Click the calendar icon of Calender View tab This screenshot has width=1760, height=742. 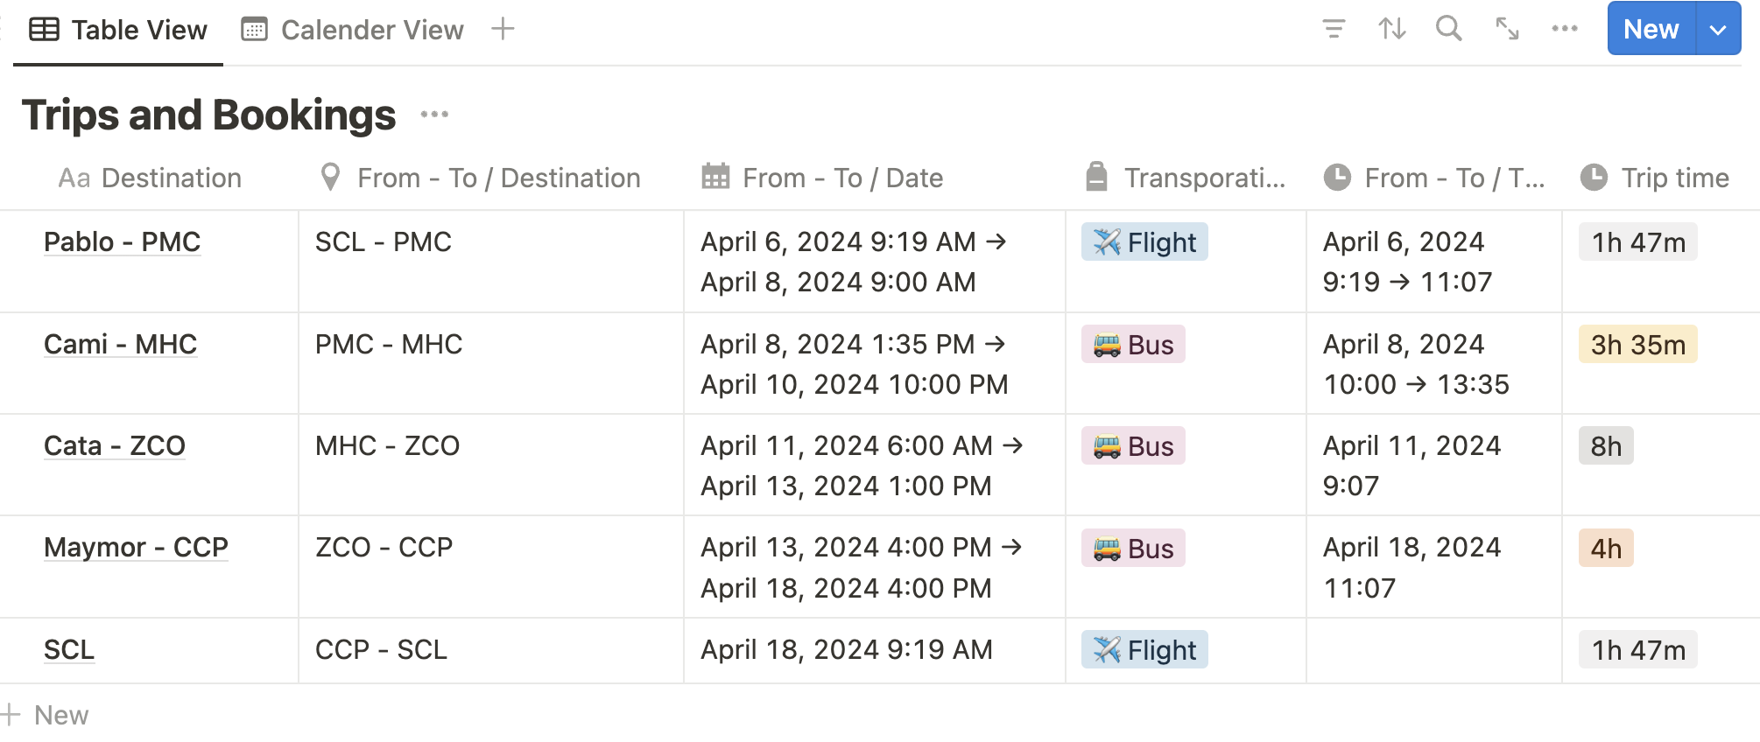(x=254, y=30)
